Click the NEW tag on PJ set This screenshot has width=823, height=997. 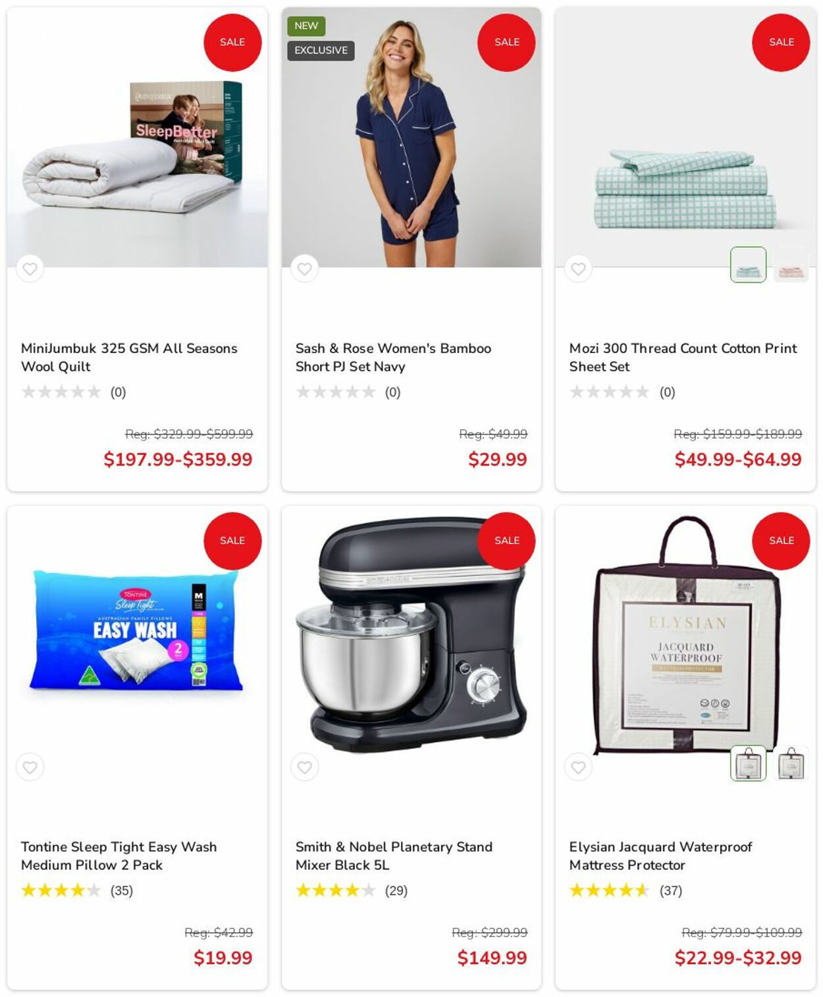click(x=306, y=26)
